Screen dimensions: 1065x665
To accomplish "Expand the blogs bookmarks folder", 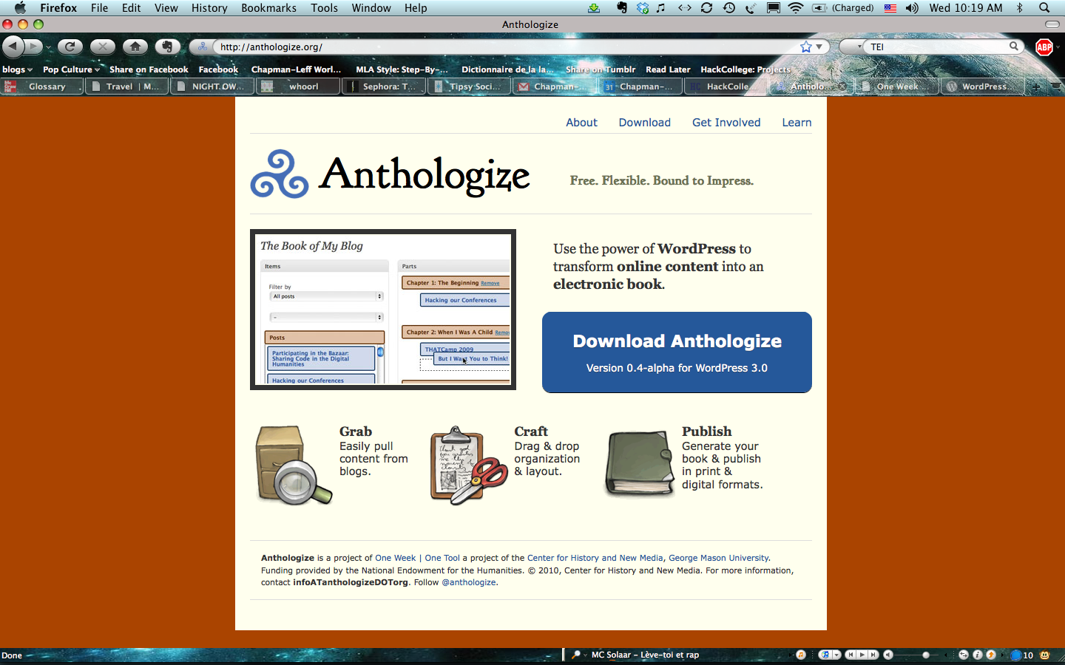I will point(17,69).
